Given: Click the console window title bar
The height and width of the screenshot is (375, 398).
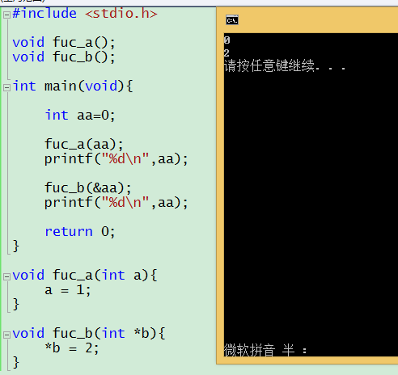Looking at the screenshot, I should [x=307, y=20].
